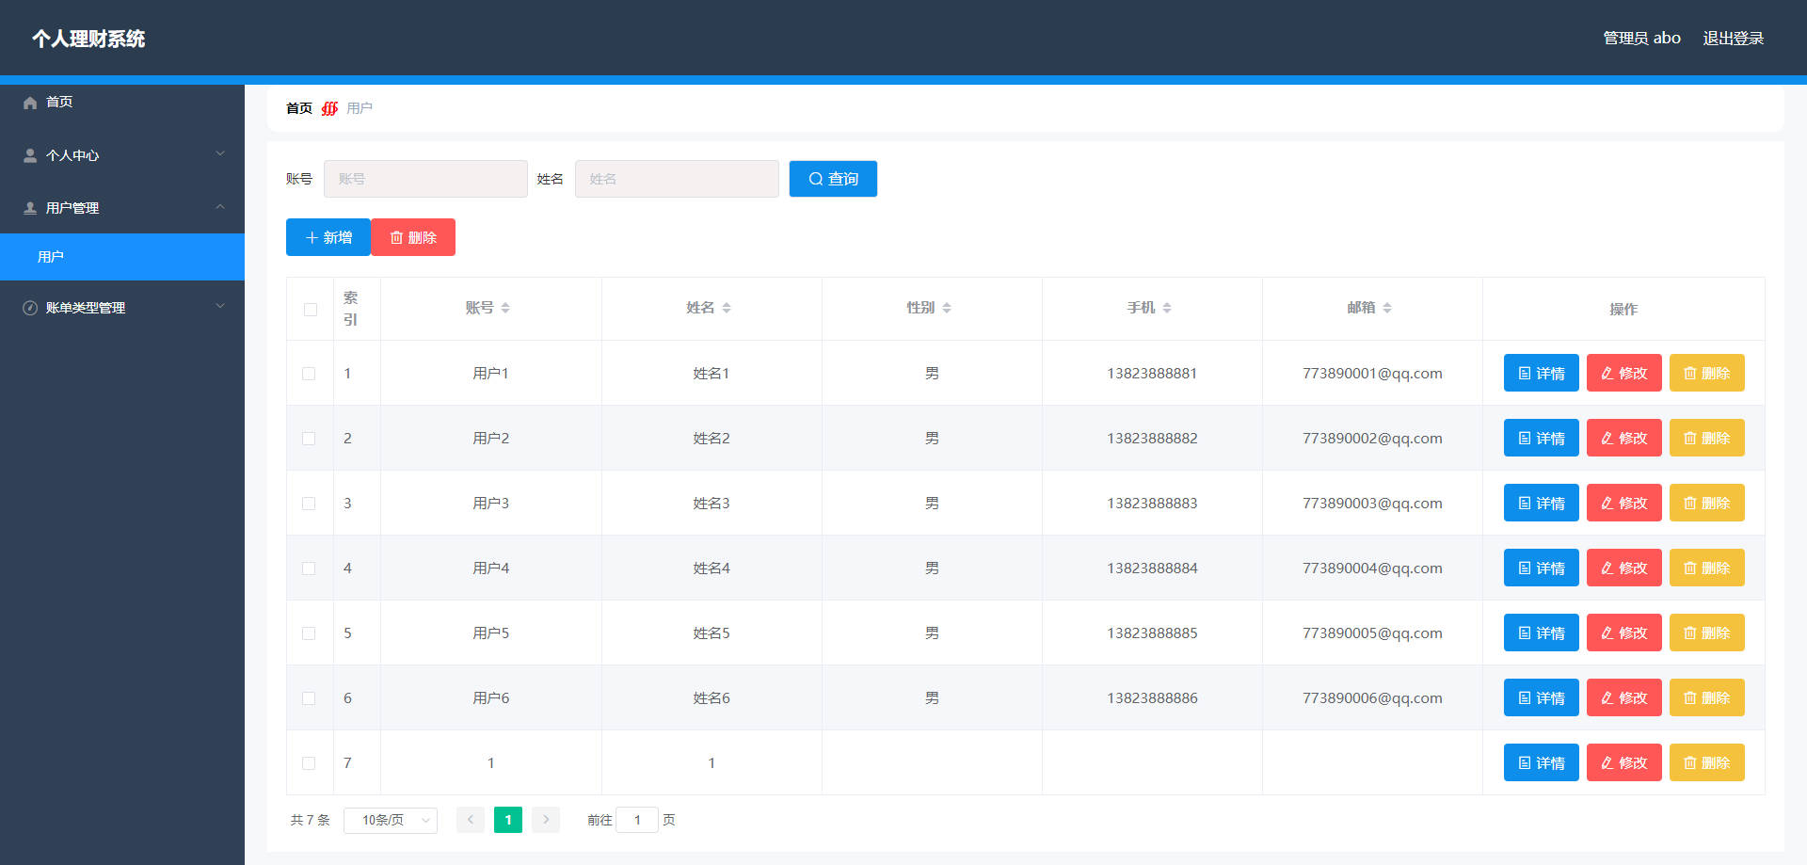Open the 10条/页 page size dropdown
The image size is (1807, 865).
coord(391,821)
